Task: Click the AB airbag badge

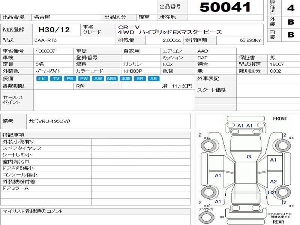Action: [x=153, y=78]
